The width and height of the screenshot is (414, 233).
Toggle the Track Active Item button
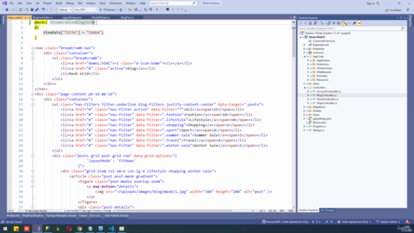click(345, 23)
